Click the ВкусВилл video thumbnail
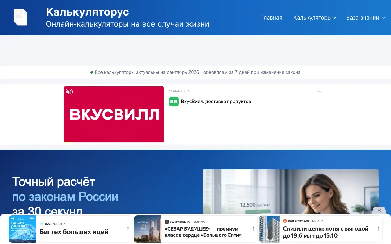This screenshot has width=391, height=244. pyautogui.click(x=114, y=114)
